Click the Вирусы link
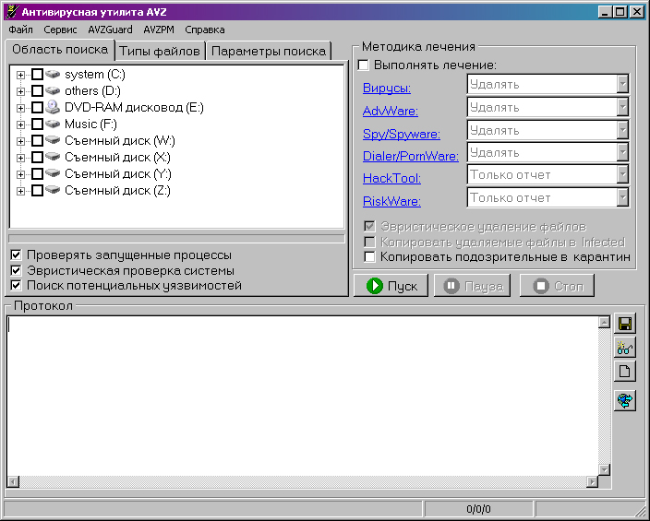 [x=386, y=88]
